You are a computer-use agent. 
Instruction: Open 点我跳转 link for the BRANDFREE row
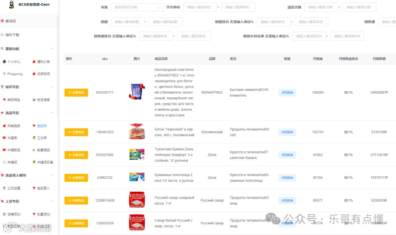(x=287, y=93)
